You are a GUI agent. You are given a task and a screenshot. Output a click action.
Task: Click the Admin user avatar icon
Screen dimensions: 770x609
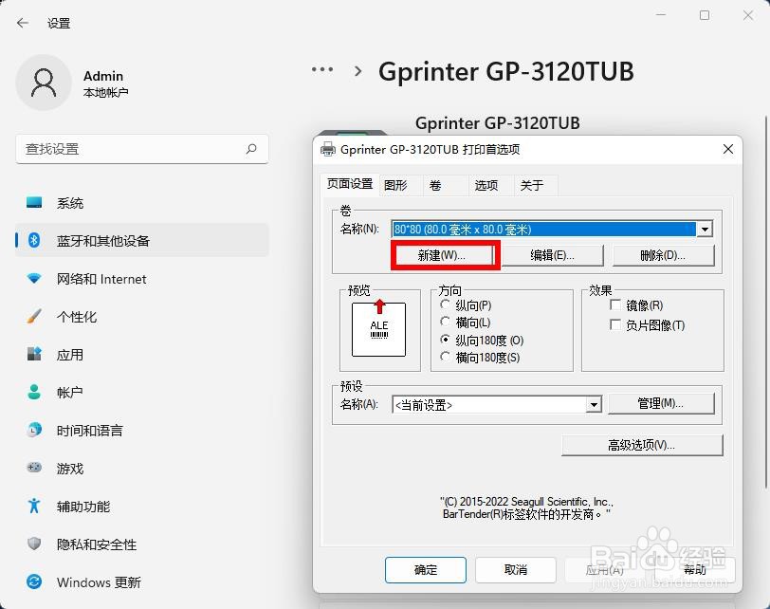pyautogui.click(x=44, y=83)
